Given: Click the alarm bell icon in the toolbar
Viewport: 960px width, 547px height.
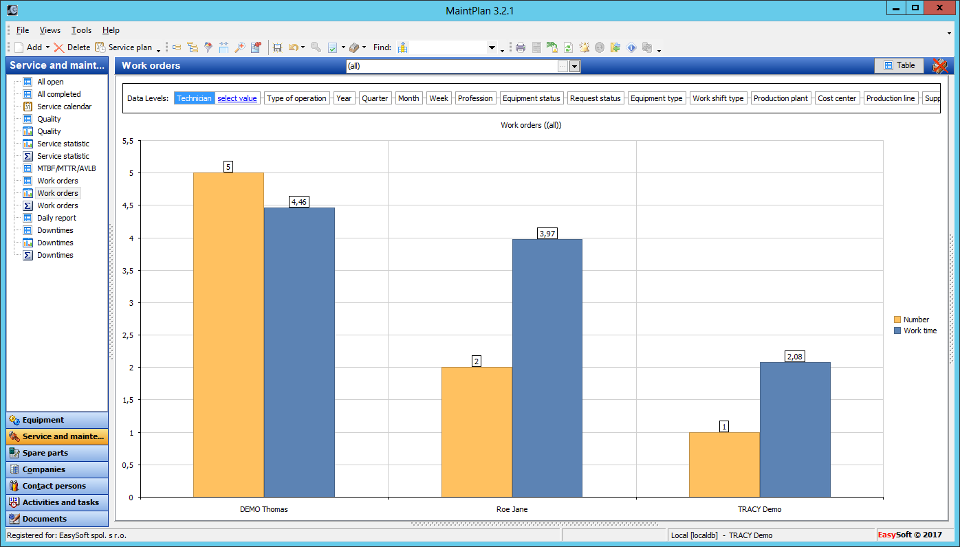Looking at the screenshot, I should (584, 47).
